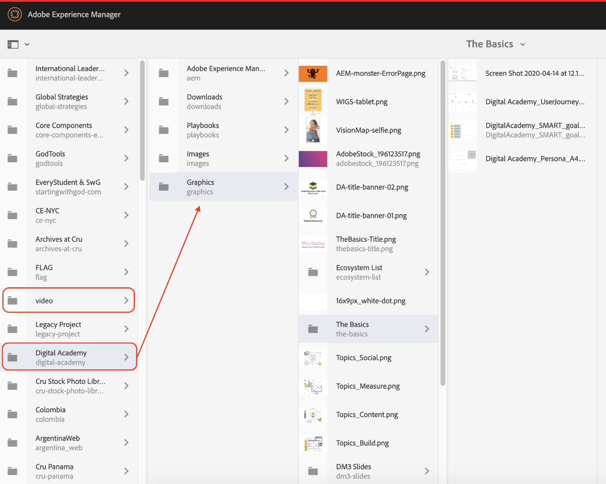
Task: Select the Core Components folder icon
Action: 13,130
